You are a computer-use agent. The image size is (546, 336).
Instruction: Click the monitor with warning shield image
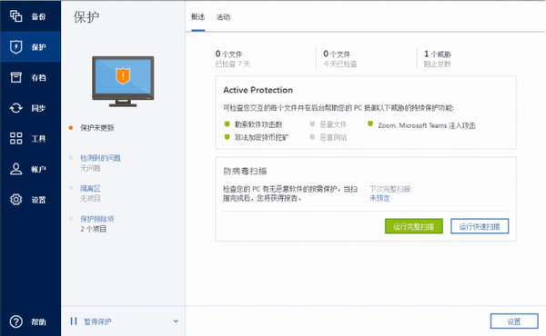click(x=123, y=82)
